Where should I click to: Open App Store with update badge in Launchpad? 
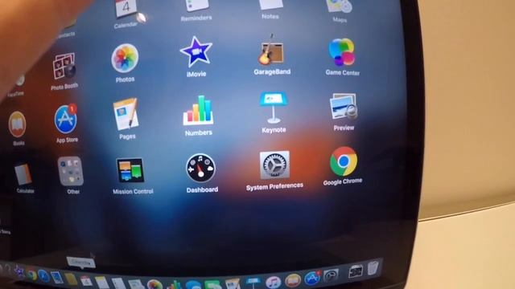(66, 120)
